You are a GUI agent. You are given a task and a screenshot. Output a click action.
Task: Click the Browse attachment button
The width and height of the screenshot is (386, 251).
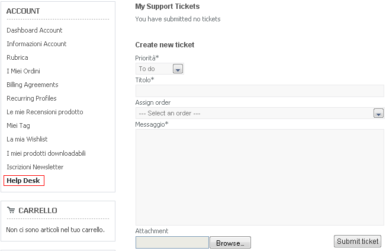point(230,243)
